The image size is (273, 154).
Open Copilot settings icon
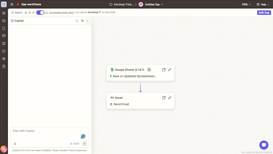[82, 21]
